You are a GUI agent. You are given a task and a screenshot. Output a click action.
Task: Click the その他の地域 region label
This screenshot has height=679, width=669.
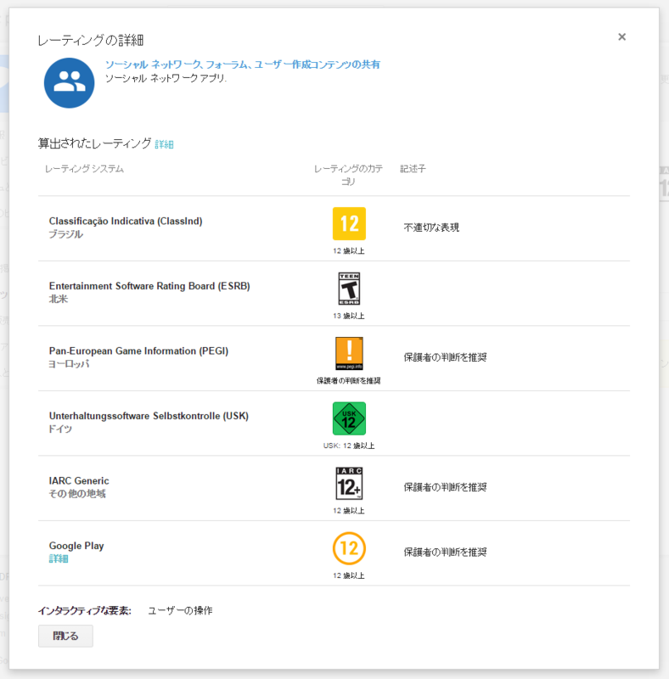pyautogui.click(x=77, y=494)
